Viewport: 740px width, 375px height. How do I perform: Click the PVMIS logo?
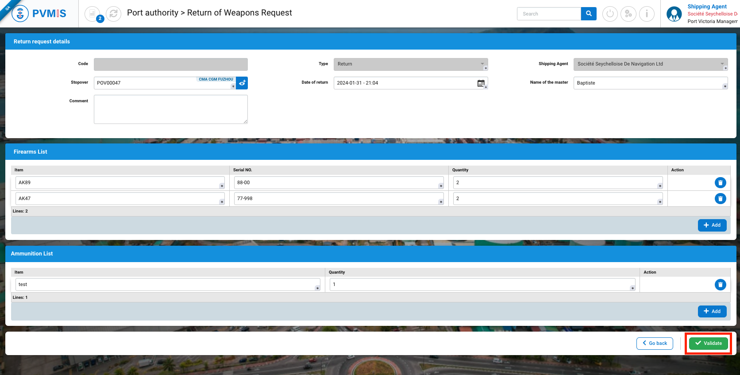click(x=39, y=13)
